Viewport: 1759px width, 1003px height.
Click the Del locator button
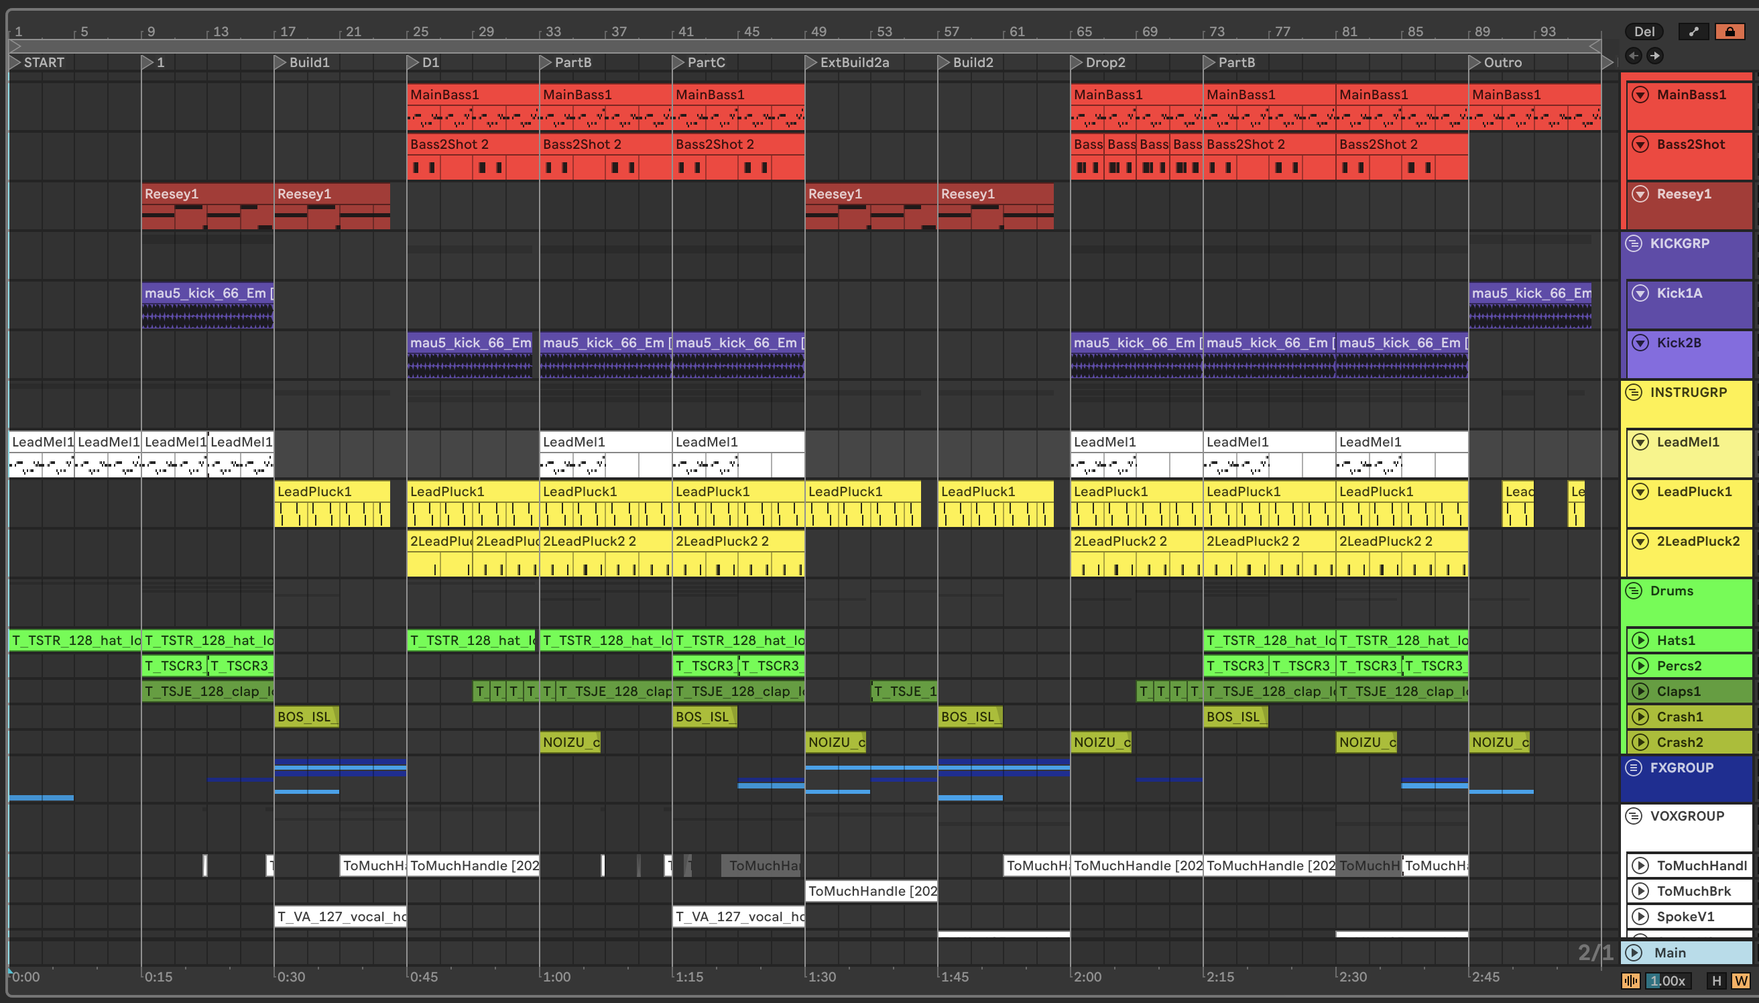click(1644, 31)
